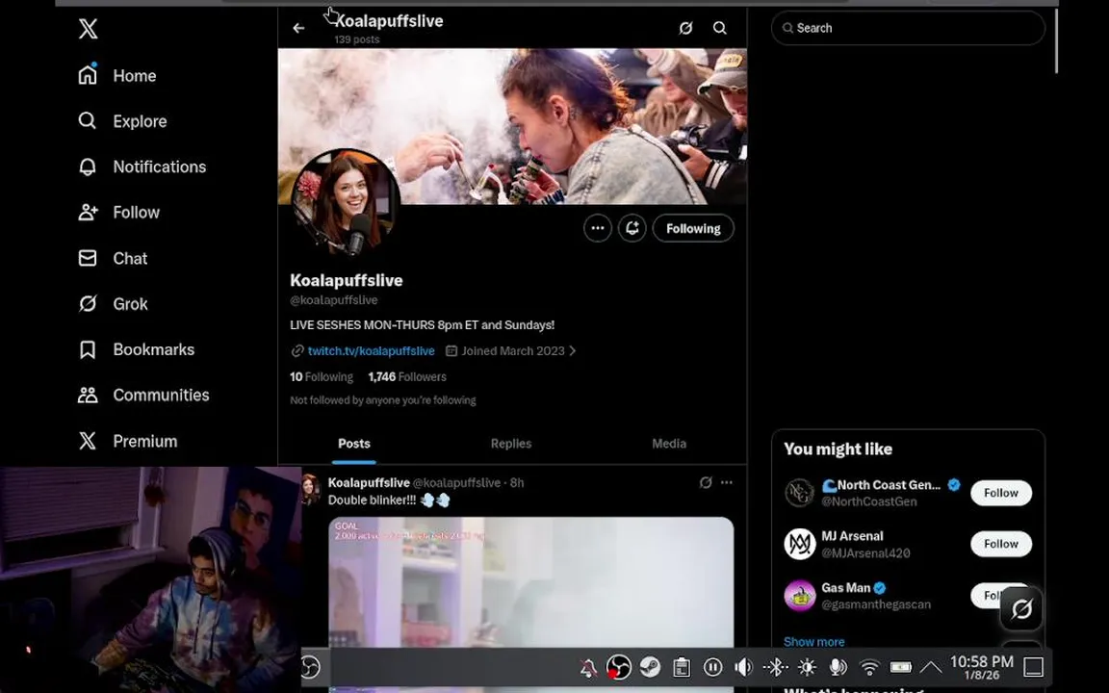
Task: Click in the Search input field
Action: pyautogui.click(x=908, y=28)
